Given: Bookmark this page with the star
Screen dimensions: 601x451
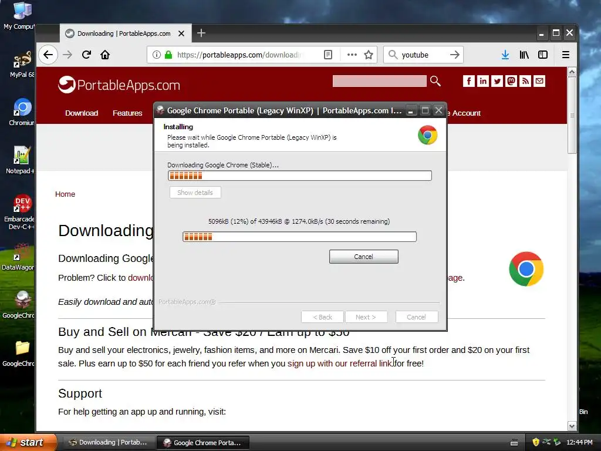Looking at the screenshot, I should pyautogui.click(x=369, y=55).
